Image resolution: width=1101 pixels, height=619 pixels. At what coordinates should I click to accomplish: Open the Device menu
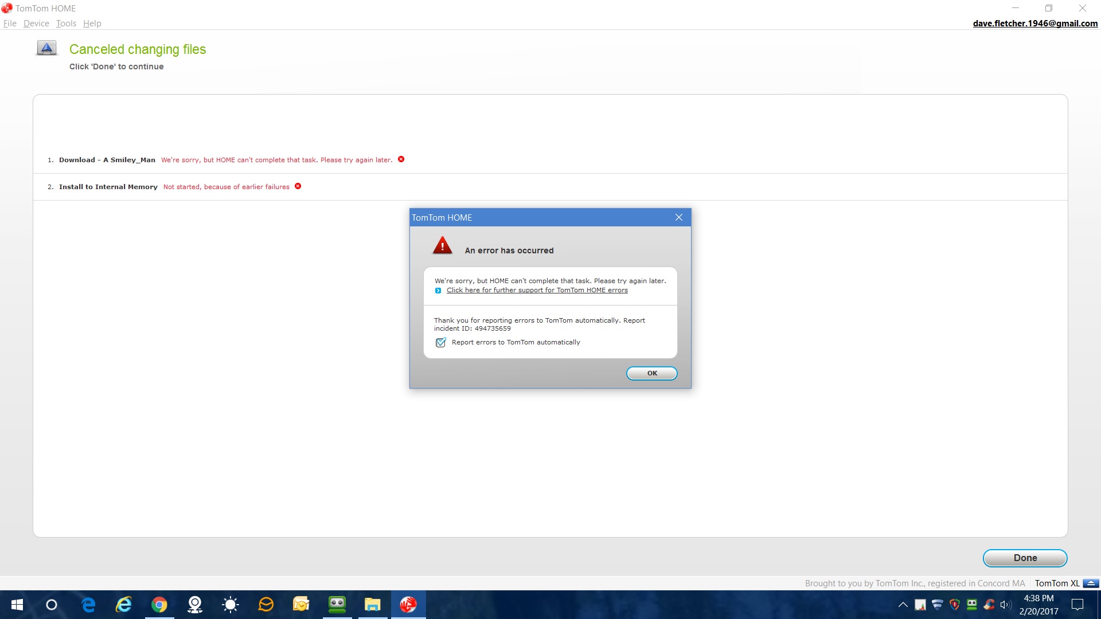click(x=36, y=23)
